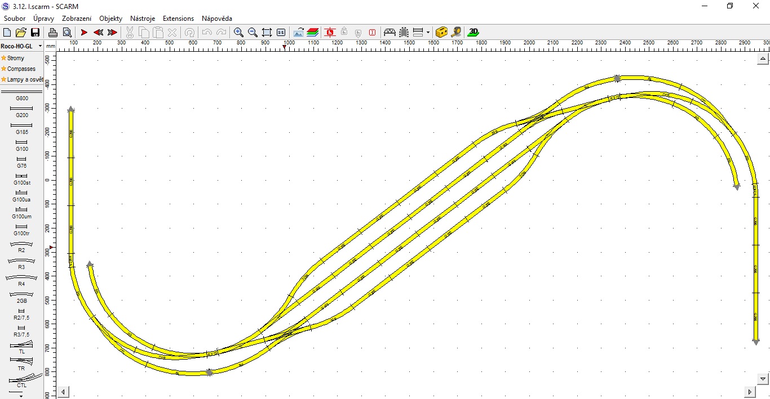
Task: Select the Compasses favorites library
Action: click(x=21, y=69)
